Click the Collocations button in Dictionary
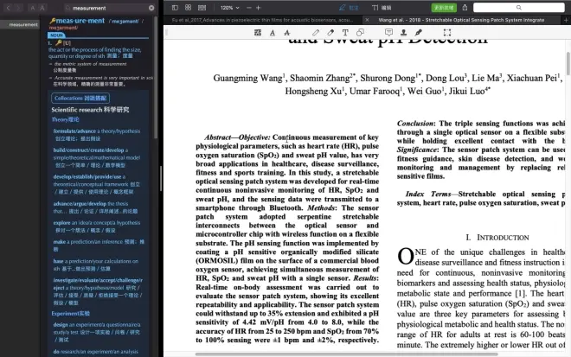This screenshot has width=571, height=357. point(80,98)
